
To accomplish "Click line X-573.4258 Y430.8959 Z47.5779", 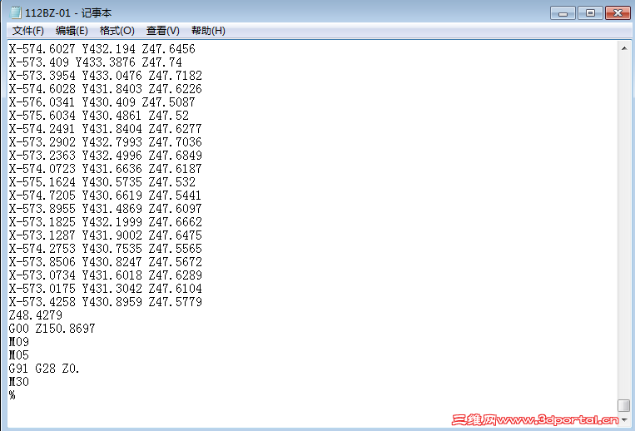I will (x=106, y=302).
